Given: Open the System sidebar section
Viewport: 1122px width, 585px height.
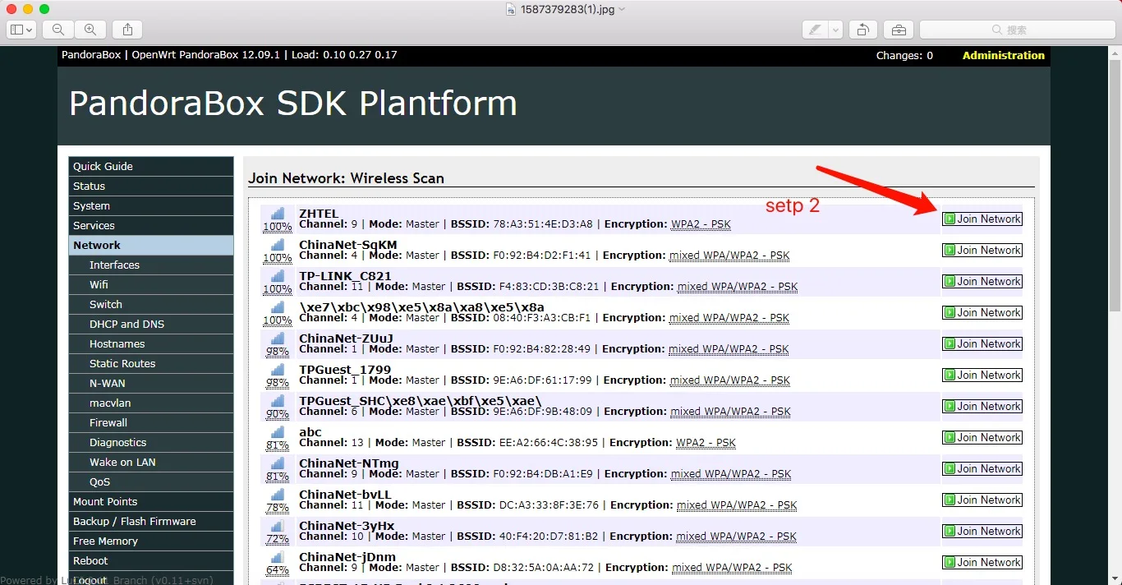Looking at the screenshot, I should (151, 205).
